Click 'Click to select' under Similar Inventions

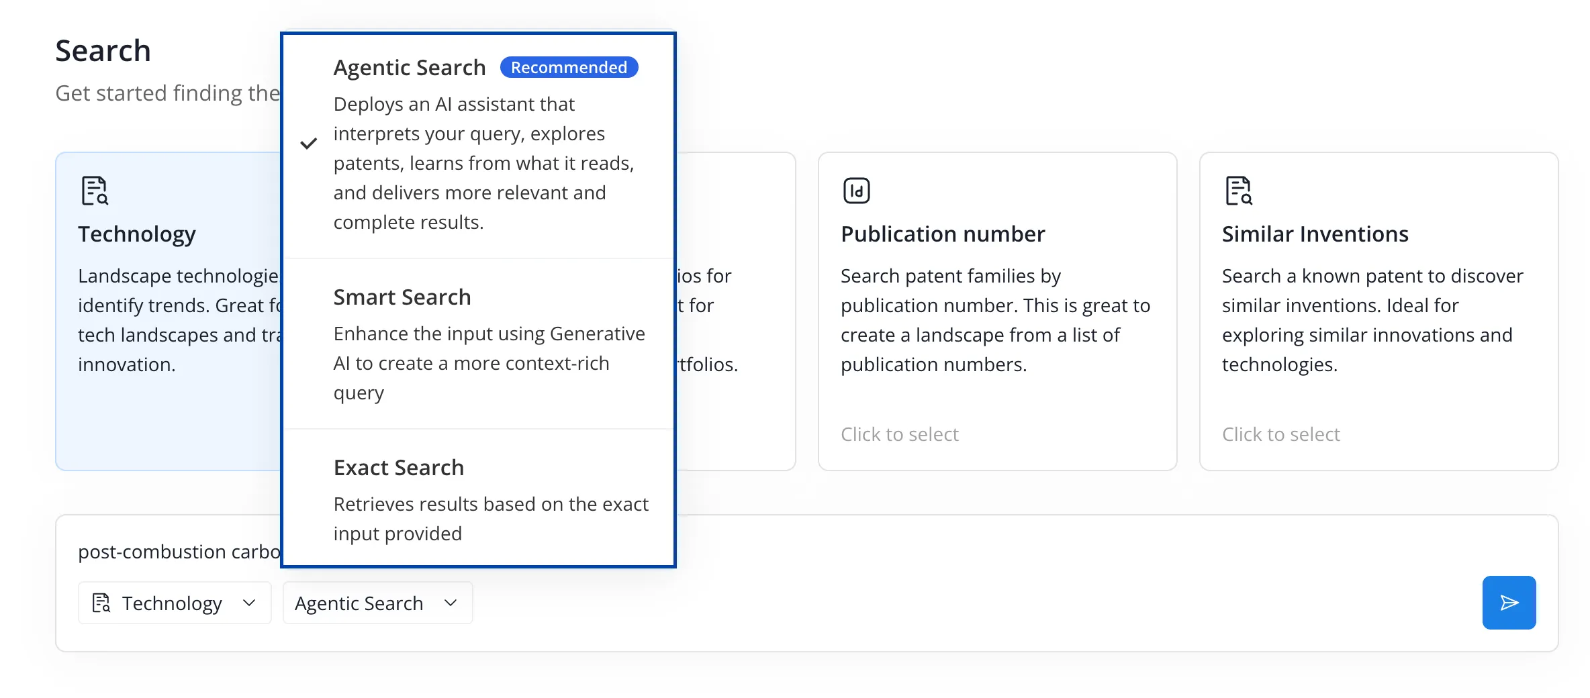click(1280, 434)
